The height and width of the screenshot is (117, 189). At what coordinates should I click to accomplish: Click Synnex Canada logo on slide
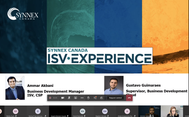[x=23, y=14]
